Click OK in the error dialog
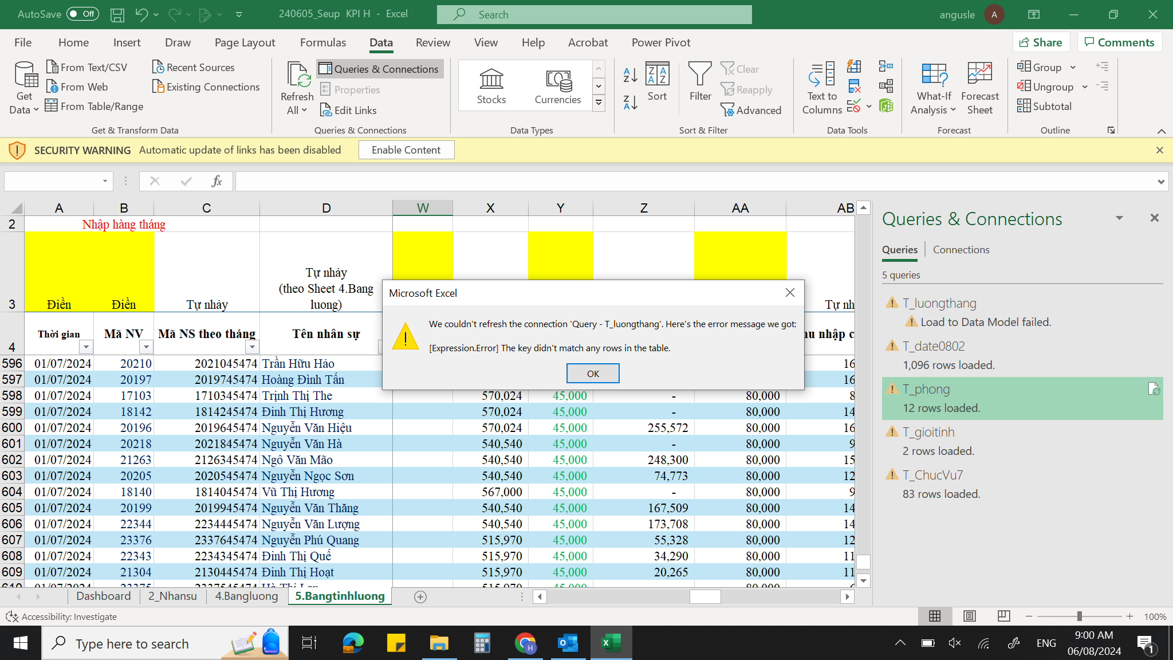 pos(592,374)
